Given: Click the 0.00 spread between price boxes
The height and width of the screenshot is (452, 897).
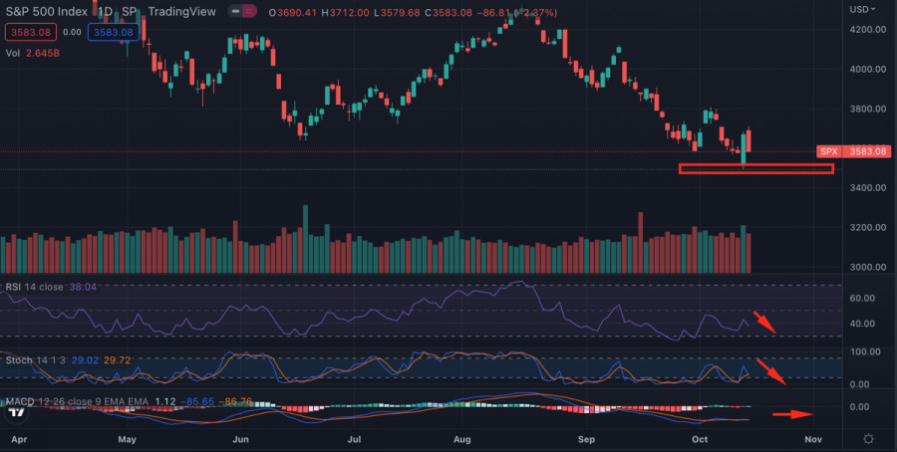Looking at the screenshot, I should tap(72, 33).
